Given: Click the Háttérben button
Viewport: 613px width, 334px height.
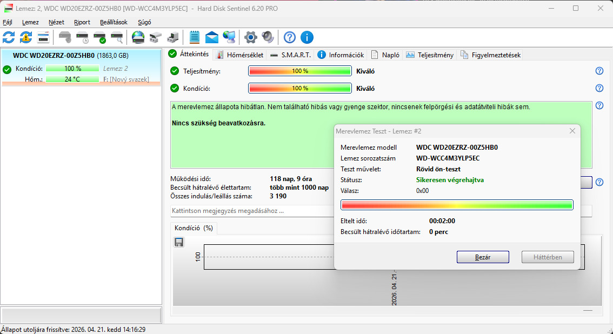Looking at the screenshot, I should coord(548,257).
